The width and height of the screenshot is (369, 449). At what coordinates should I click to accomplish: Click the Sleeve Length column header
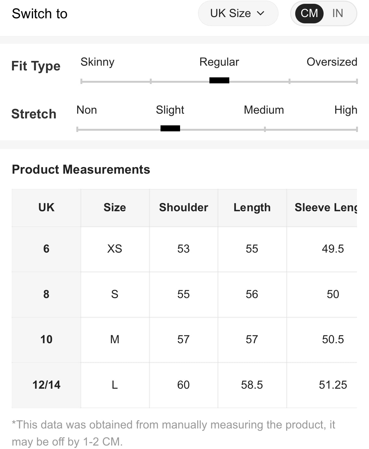click(322, 207)
